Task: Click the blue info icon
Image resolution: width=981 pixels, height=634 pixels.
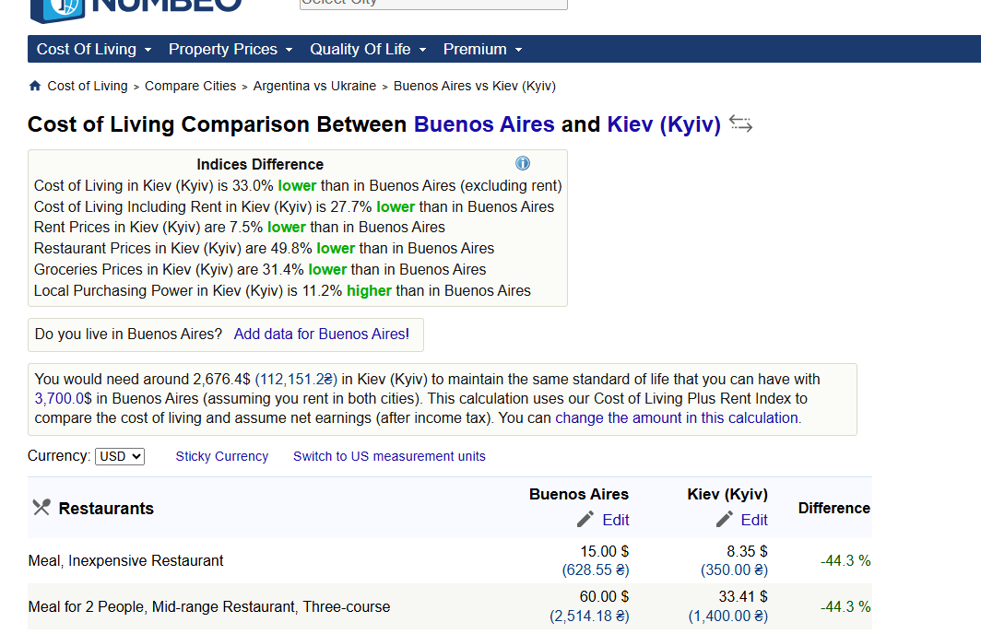Action: [x=523, y=163]
